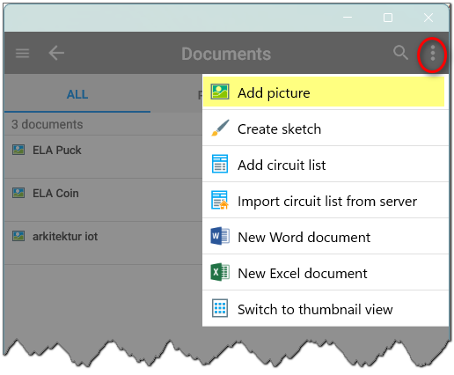Click the Import circuit list icon
The height and width of the screenshot is (375, 454).
(220, 200)
